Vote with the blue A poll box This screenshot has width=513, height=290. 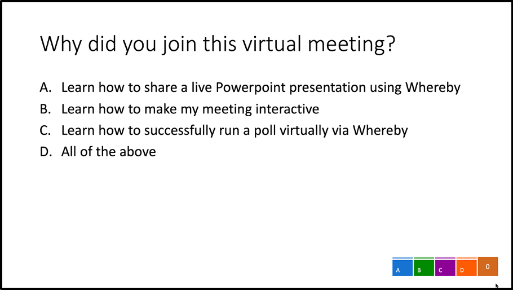click(x=403, y=268)
